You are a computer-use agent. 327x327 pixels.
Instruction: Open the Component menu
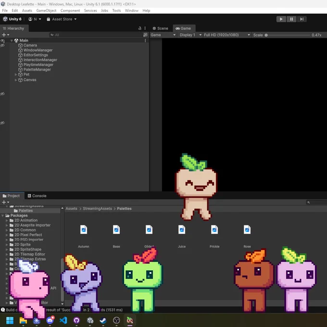pyautogui.click(x=70, y=11)
